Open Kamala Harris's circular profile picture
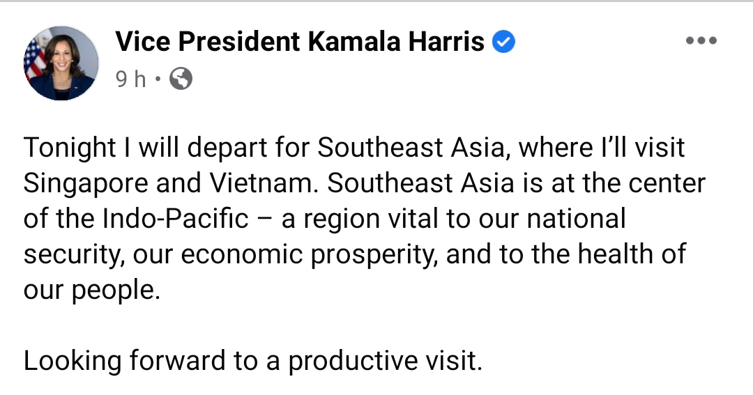This screenshot has width=753, height=395. coord(61,63)
